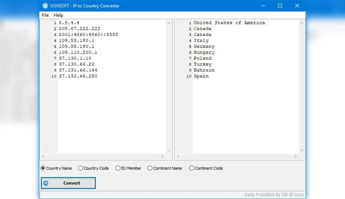This screenshot has height=199, width=345.
Task: Click scroll up arrow in country results pane
Action: point(302,23)
